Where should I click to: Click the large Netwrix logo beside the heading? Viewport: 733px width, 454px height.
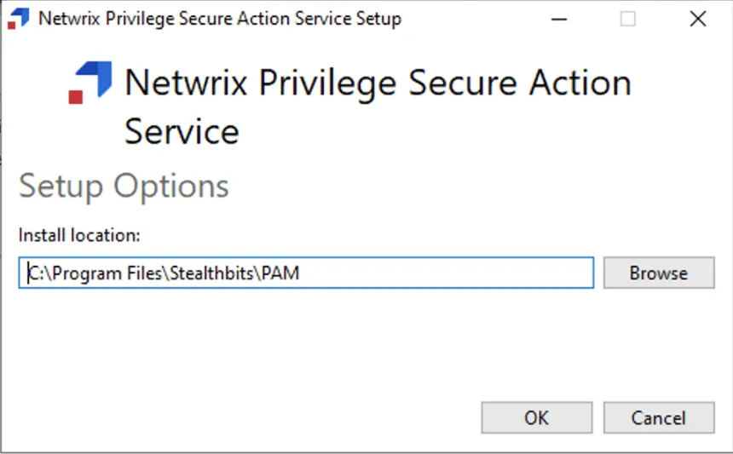pos(90,83)
